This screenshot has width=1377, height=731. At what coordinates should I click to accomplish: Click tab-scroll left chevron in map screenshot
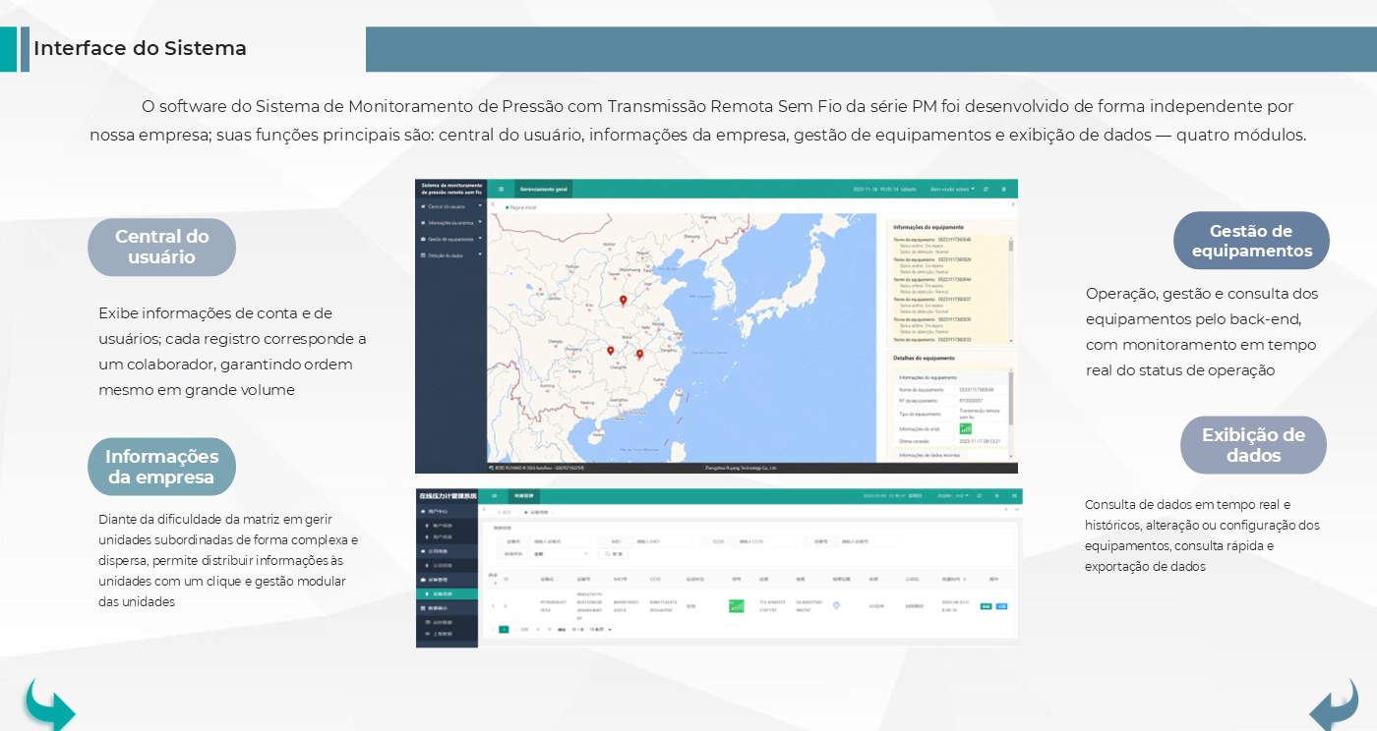click(x=493, y=203)
